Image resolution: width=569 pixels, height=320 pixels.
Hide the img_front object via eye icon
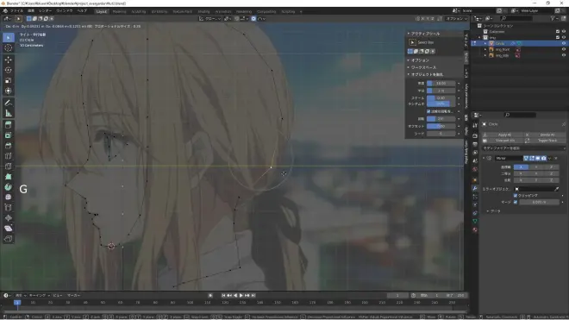[x=564, y=49]
